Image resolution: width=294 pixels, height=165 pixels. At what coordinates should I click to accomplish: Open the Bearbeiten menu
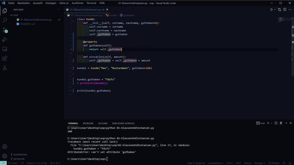[x=23, y=3]
